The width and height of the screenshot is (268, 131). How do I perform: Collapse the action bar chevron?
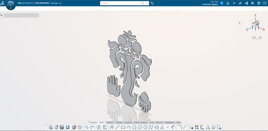(46, 125)
